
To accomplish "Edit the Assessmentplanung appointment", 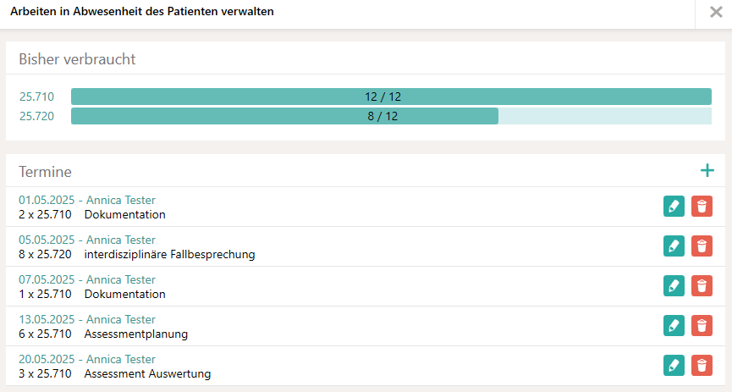I will (674, 326).
